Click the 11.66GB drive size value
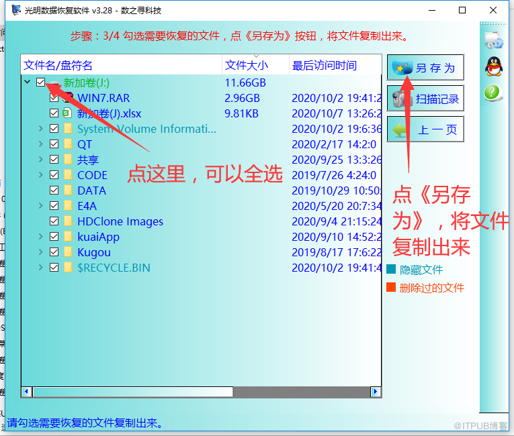 coord(245,83)
